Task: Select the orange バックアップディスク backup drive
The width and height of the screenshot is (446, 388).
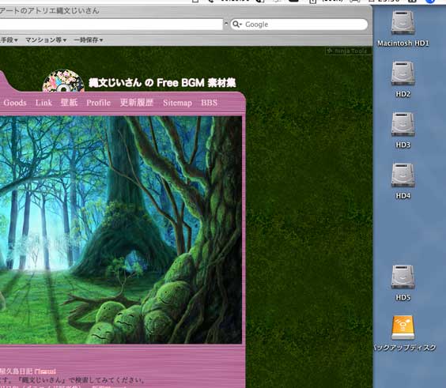Action: (403, 328)
